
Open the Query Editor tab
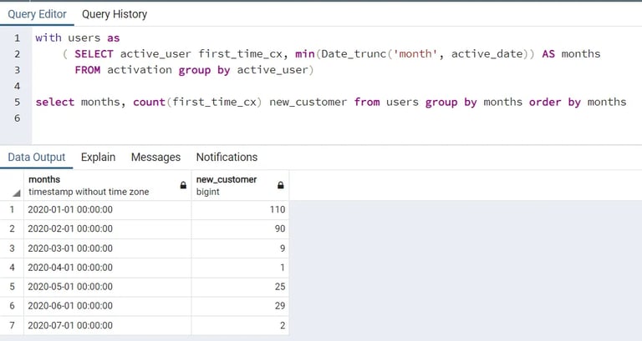37,14
